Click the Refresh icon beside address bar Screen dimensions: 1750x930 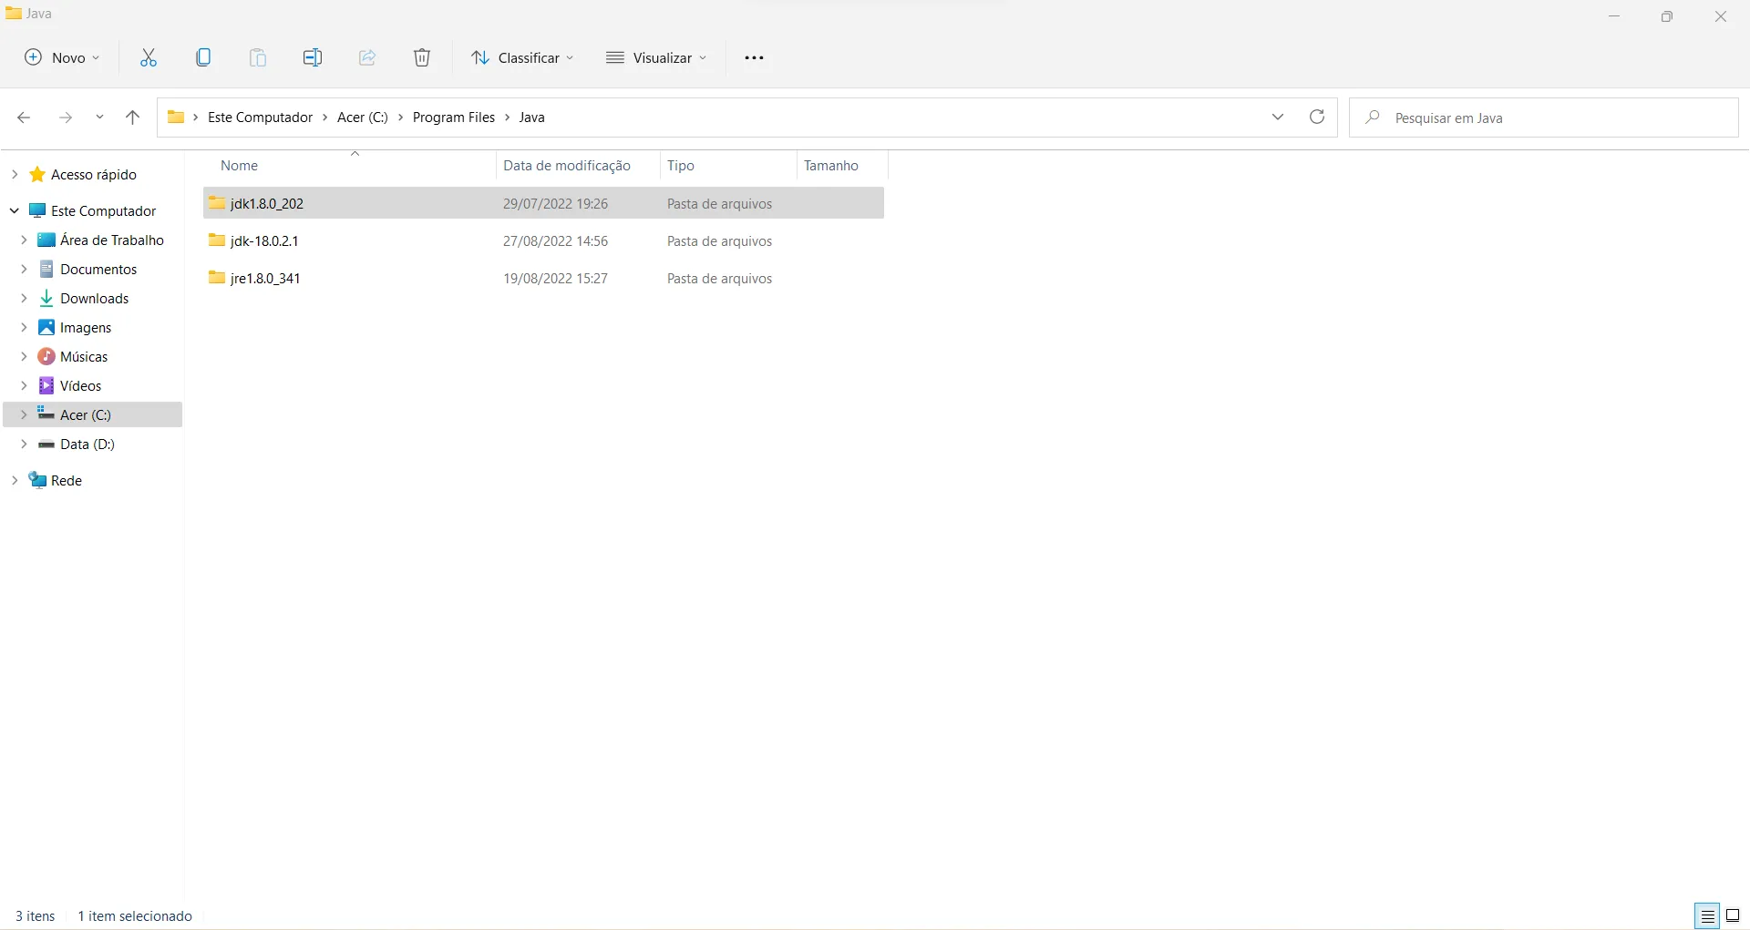pyautogui.click(x=1317, y=118)
